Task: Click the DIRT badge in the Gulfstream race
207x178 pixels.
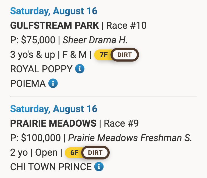Action: (x=124, y=55)
